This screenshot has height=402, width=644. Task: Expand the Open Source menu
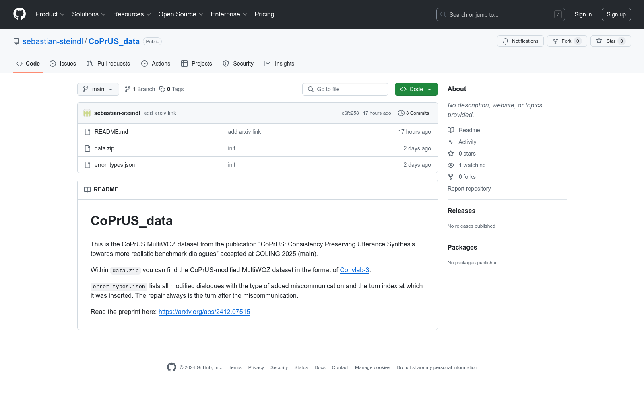point(181,14)
